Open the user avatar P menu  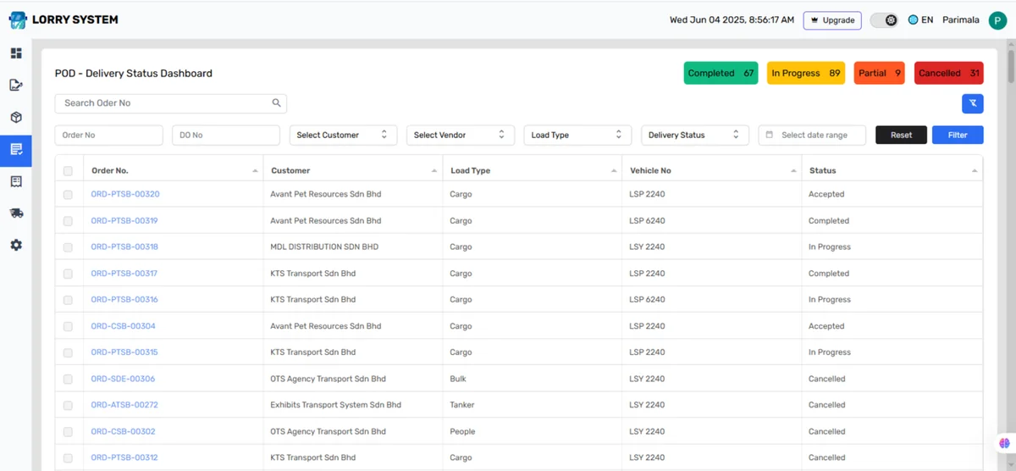pyautogui.click(x=997, y=19)
